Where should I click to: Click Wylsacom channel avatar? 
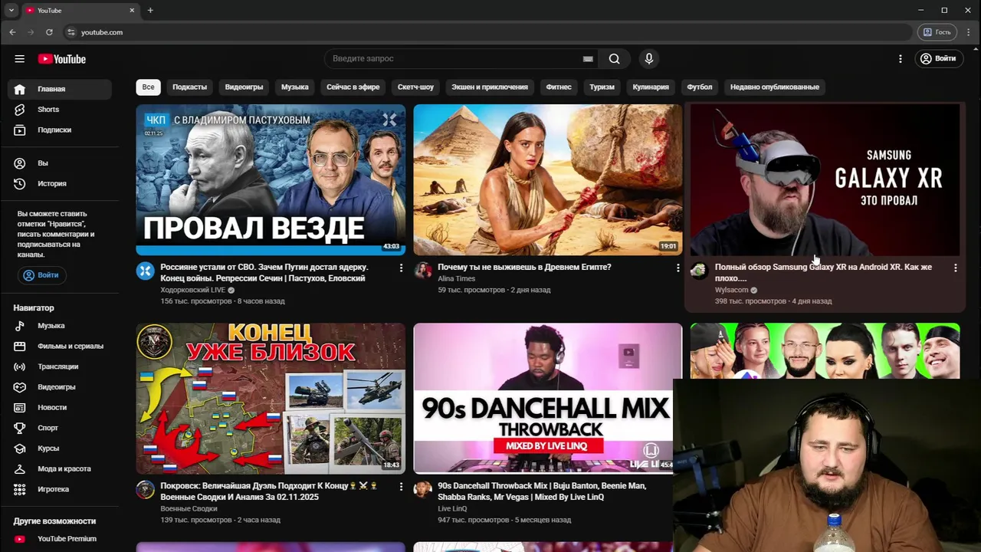(699, 271)
